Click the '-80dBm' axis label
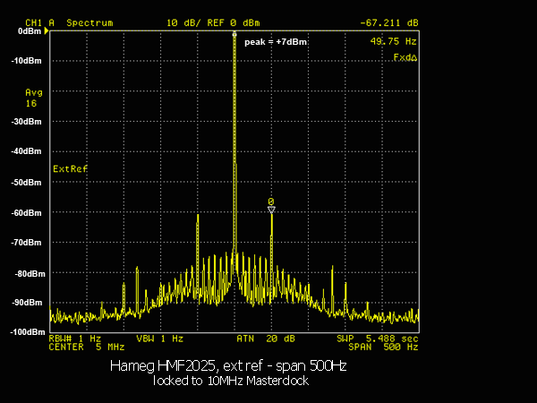This screenshot has width=537, height=403. pos(30,274)
